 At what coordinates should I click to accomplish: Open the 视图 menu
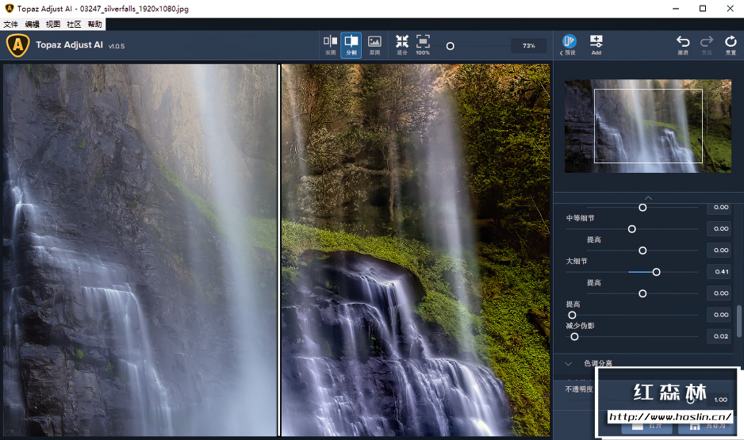[x=52, y=25]
